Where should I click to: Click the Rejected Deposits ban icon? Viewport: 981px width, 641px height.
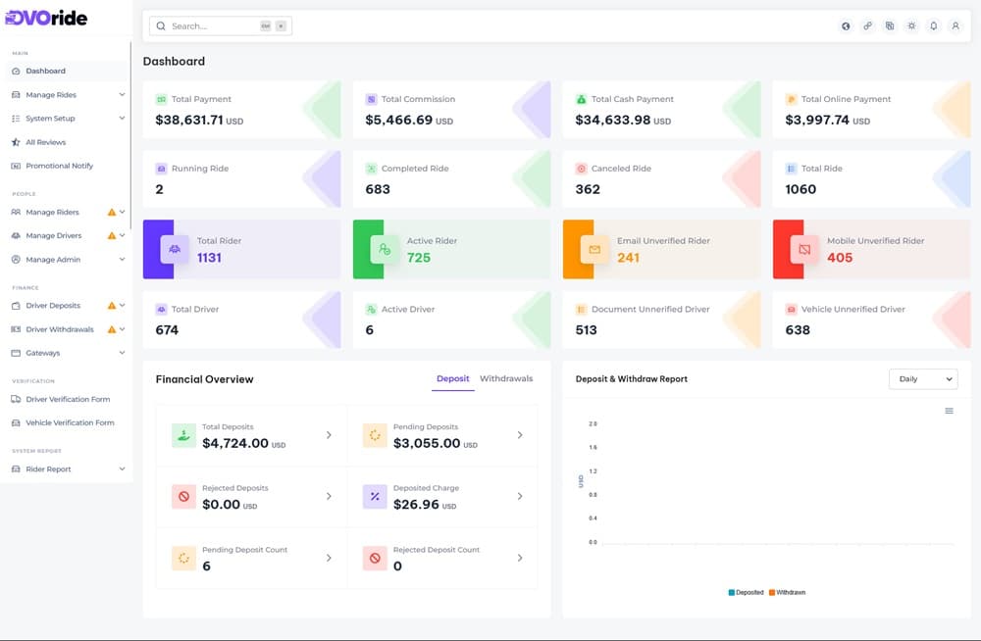tap(184, 497)
